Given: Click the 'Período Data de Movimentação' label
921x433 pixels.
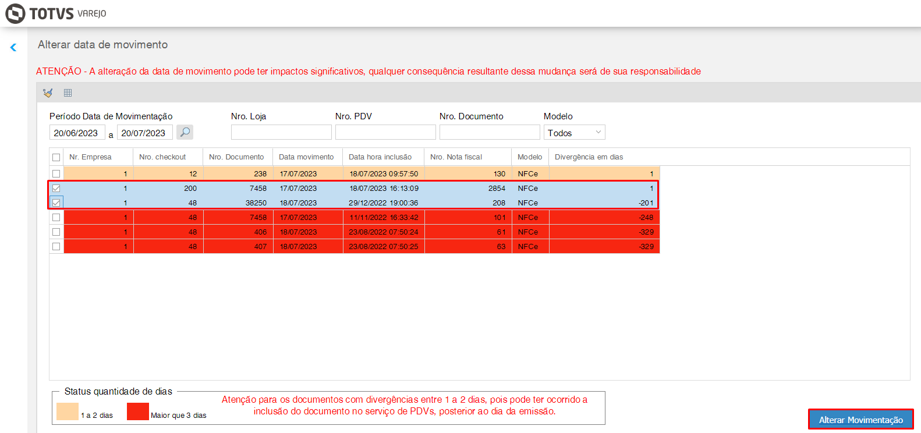Looking at the screenshot, I should click(111, 116).
